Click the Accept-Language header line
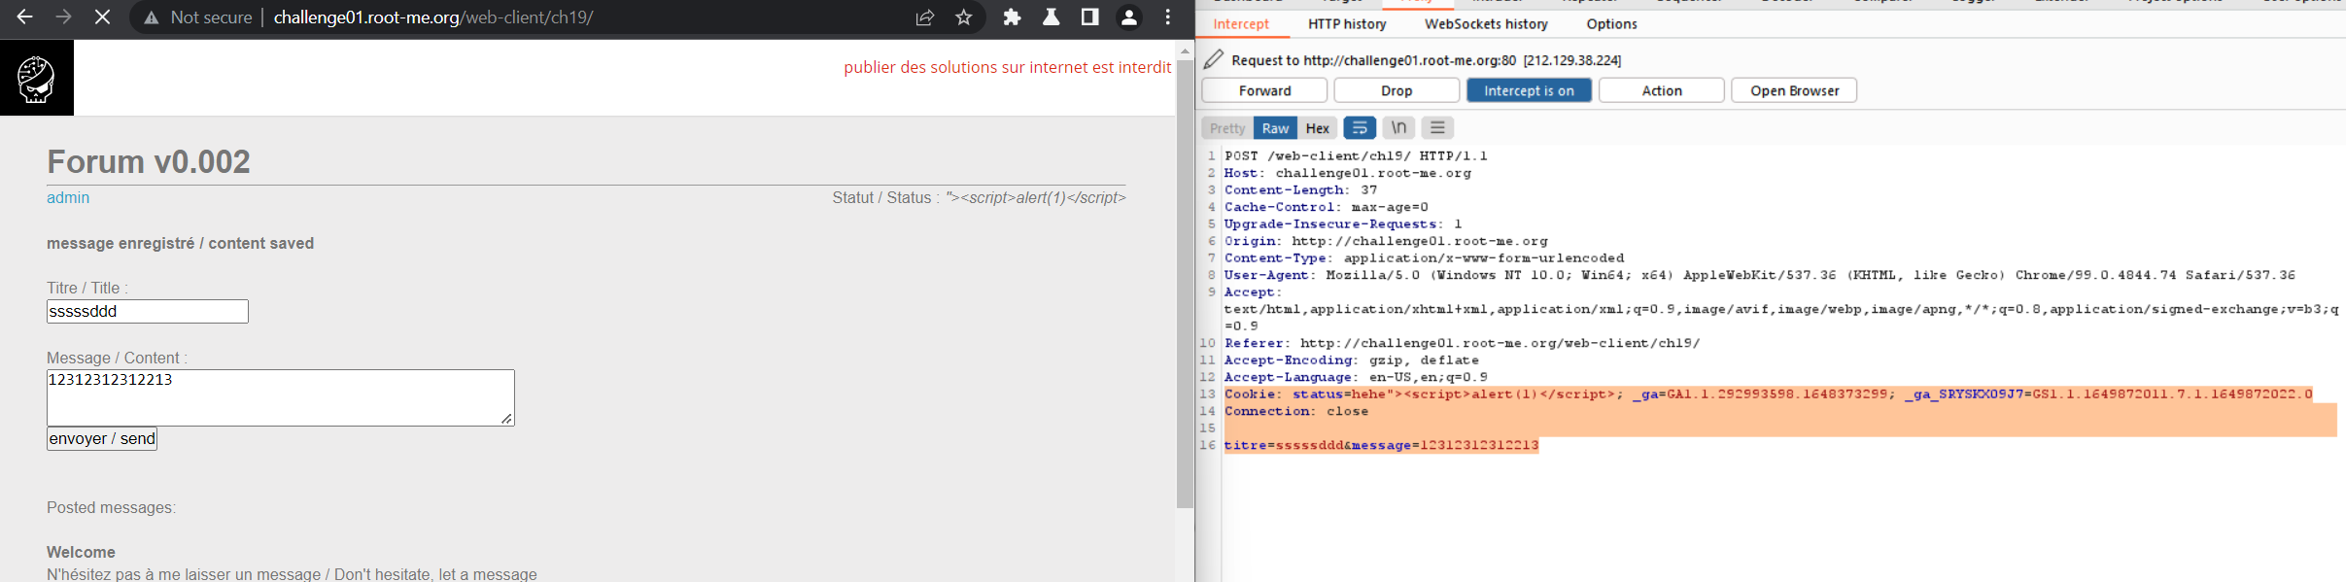 click(1356, 377)
